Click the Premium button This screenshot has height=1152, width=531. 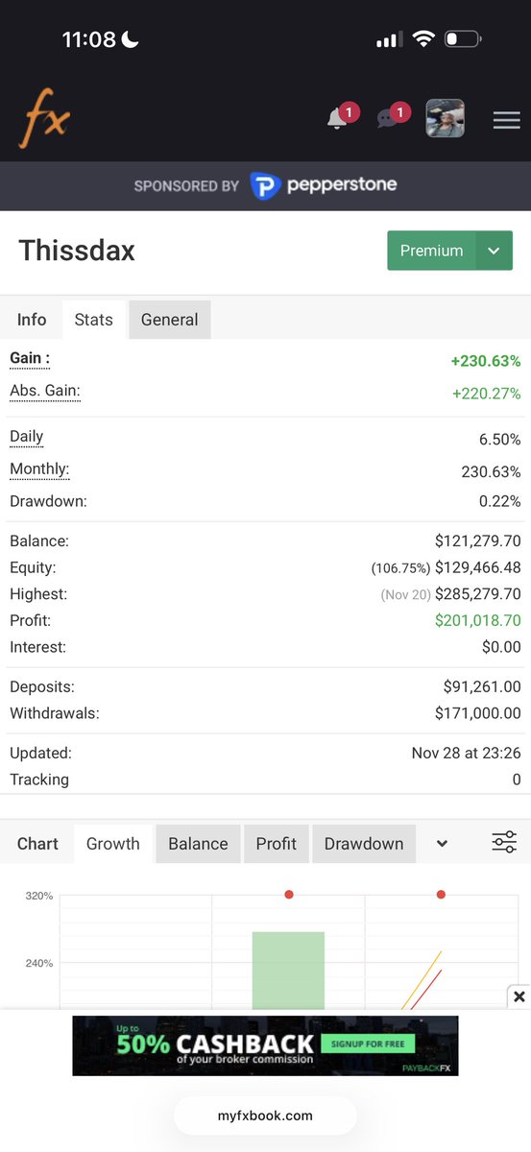click(431, 251)
